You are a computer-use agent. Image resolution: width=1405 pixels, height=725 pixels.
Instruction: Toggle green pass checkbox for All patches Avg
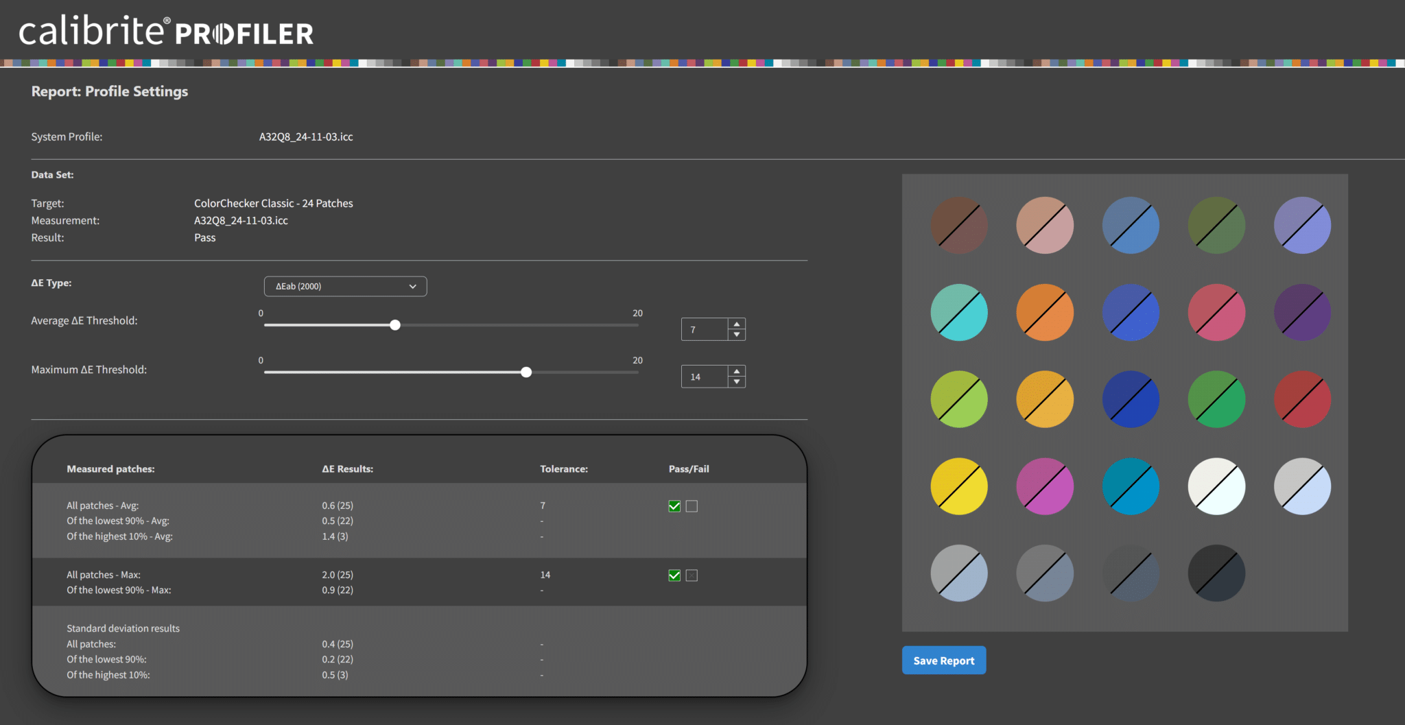(x=674, y=506)
